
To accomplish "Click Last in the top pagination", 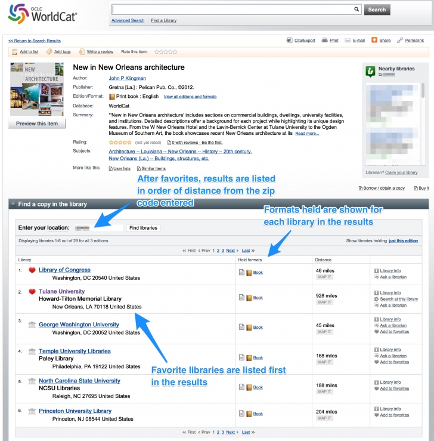I will (x=246, y=251).
